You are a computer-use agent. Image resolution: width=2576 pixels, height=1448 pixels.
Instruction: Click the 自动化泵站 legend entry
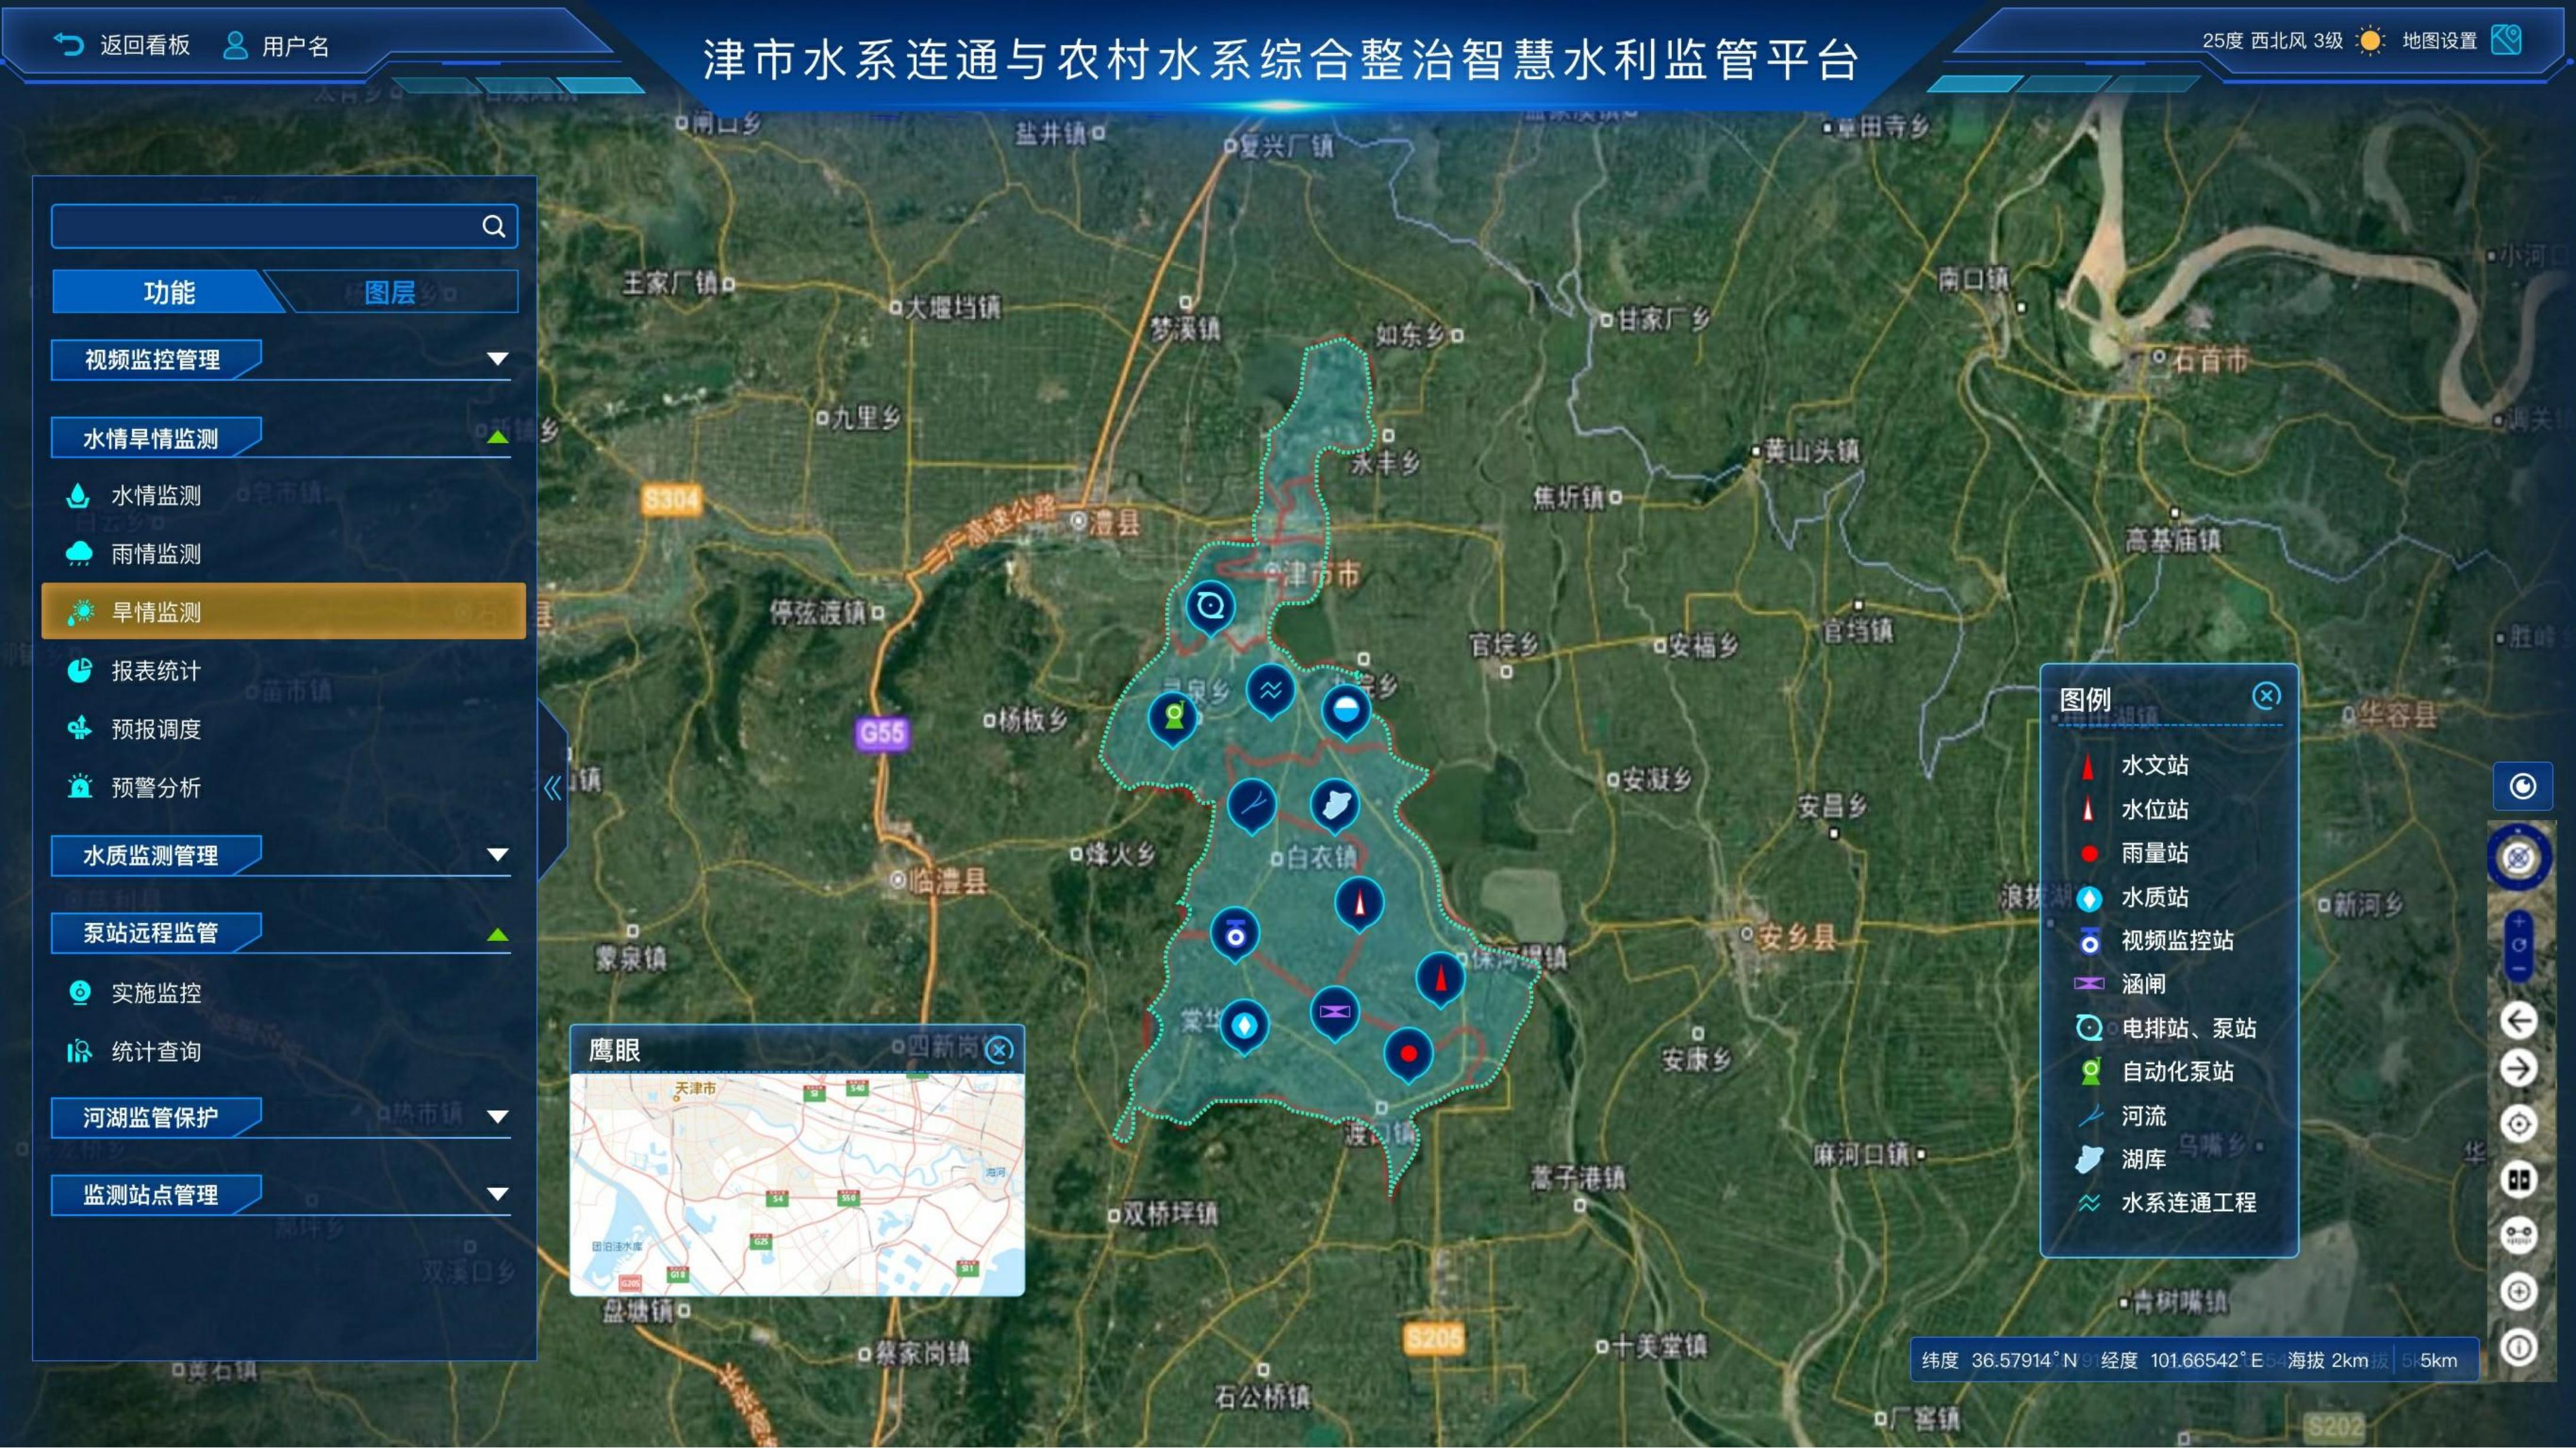click(x=2156, y=1072)
